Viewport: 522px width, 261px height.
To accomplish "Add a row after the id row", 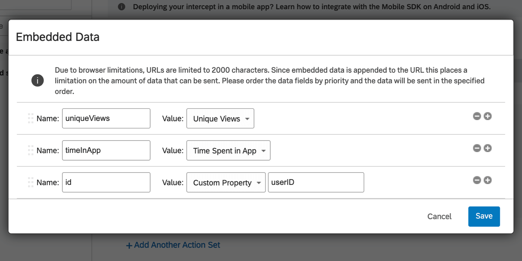I will pyautogui.click(x=488, y=180).
